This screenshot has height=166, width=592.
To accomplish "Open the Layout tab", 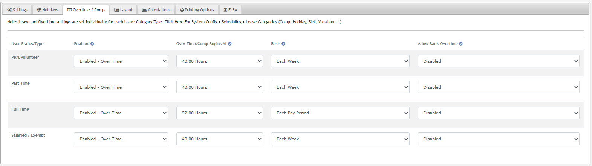I will tap(123, 10).
